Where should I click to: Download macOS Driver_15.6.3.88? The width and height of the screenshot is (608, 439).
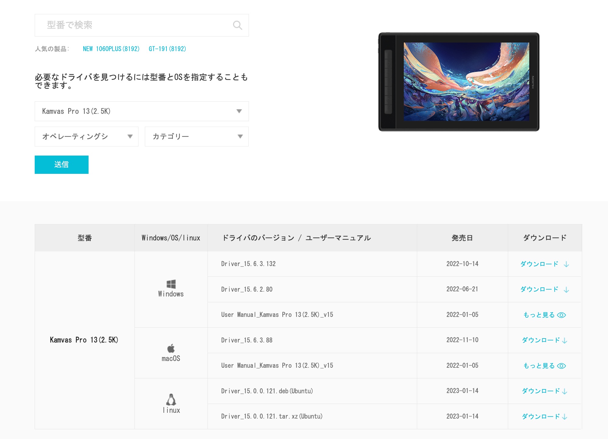(x=544, y=340)
